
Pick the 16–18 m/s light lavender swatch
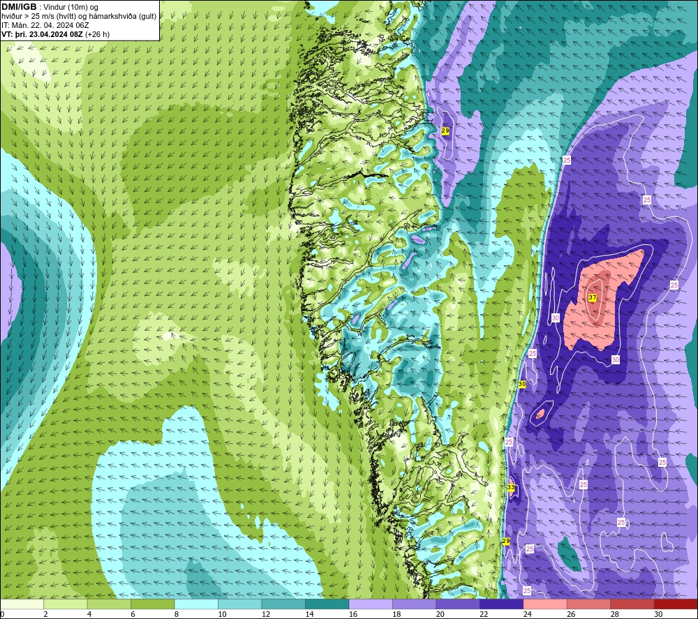pos(371,604)
